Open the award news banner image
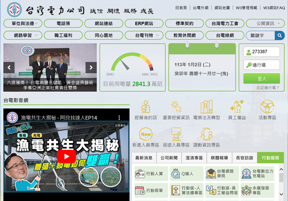The width and height of the screenshot is (288, 201). pos(50,68)
